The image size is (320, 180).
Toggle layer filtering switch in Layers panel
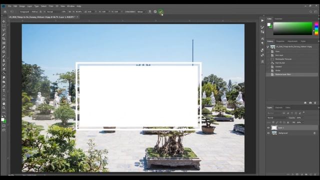pos(304,112)
